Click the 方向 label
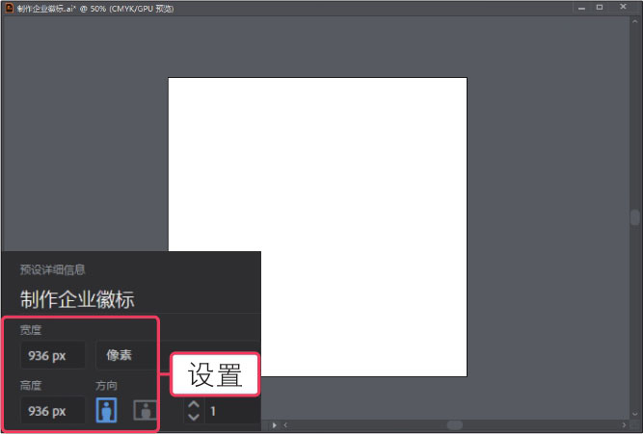The width and height of the screenshot is (643, 434). pos(106,385)
